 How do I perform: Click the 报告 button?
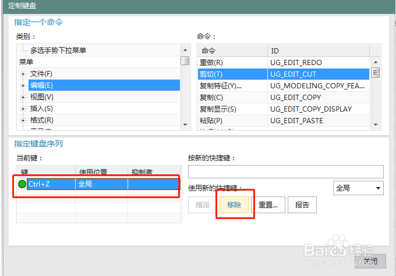(x=302, y=205)
